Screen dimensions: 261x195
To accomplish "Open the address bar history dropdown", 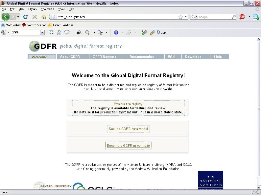I will click(186, 17).
